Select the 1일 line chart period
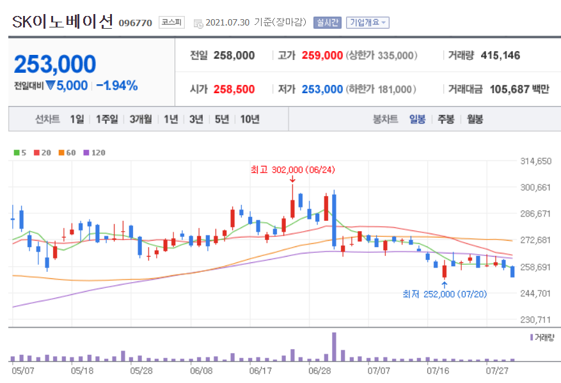This screenshot has width=561, height=383. pos(77,119)
